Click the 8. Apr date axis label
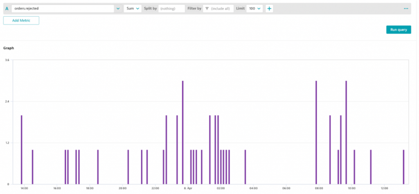 click(188, 188)
